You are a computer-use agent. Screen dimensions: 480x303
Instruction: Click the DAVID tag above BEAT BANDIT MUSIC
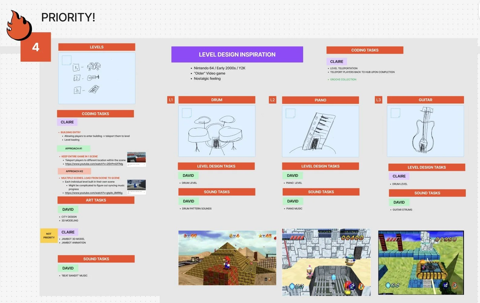click(68, 268)
